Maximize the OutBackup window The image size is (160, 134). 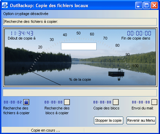coord(146,5)
